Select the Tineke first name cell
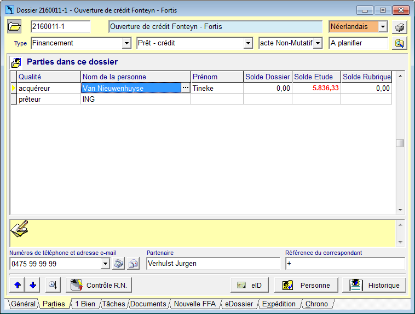This screenshot has width=415, height=314. pyautogui.click(x=217, y=88)
